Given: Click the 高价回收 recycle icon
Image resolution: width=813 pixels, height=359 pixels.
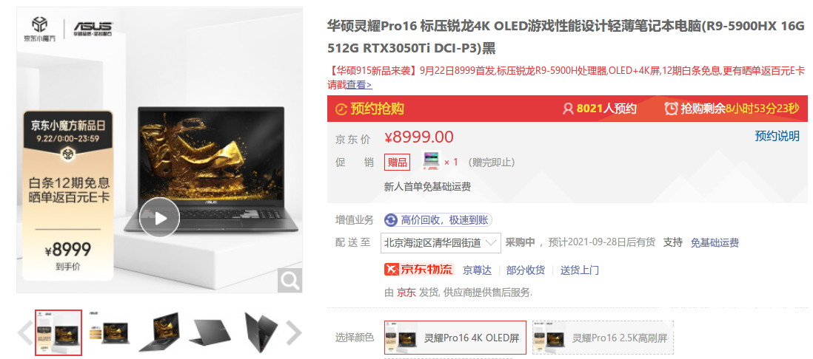Looking at the screenshot, I should [390, 220].
